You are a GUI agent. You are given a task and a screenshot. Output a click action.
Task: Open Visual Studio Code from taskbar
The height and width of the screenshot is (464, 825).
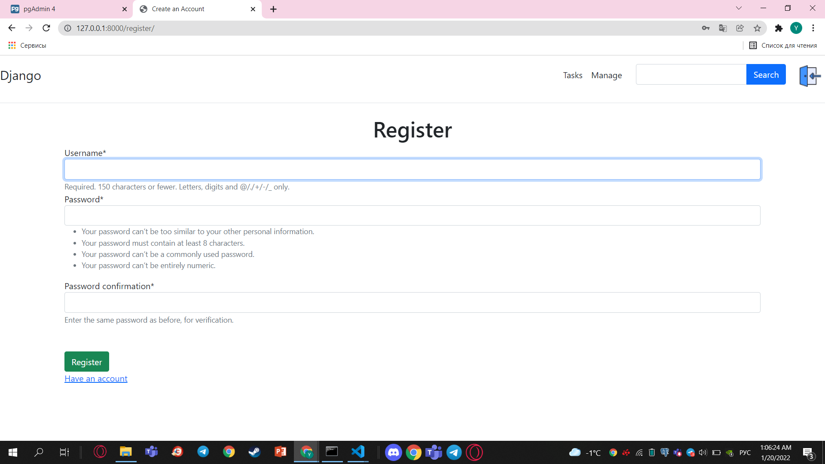358,452
